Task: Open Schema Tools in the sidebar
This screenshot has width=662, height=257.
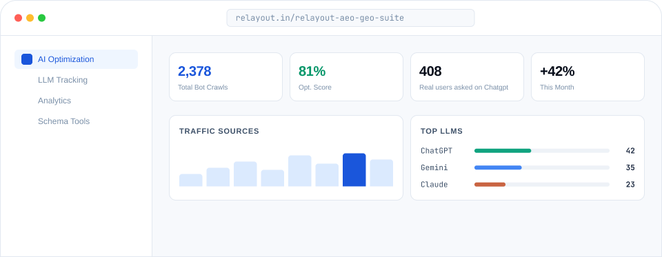Action: click(63, 121)
